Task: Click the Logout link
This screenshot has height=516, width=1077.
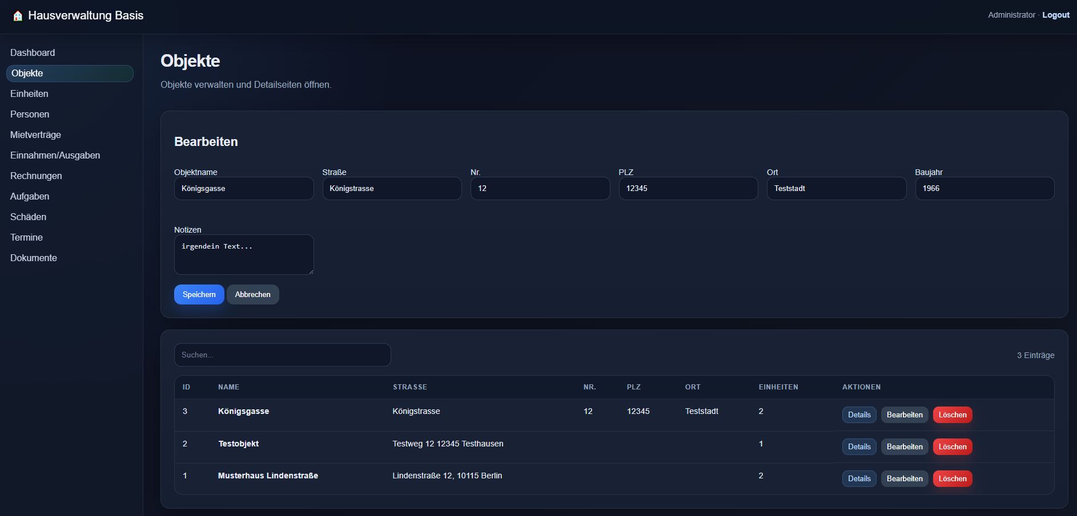Action: coord(1056,15)
